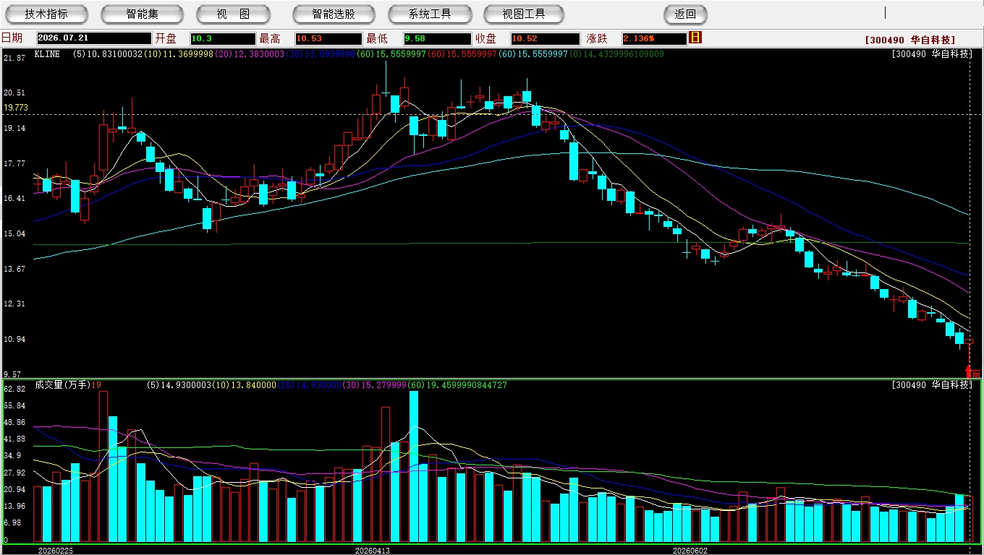Click the 成交量(万手) volume label
Image resolution: width=984 pixels, height=555 pixels.
62,385
